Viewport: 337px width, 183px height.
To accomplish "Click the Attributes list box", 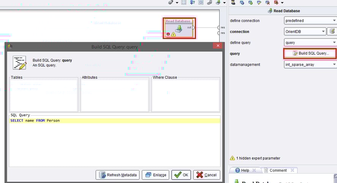I will coord(115,95).
